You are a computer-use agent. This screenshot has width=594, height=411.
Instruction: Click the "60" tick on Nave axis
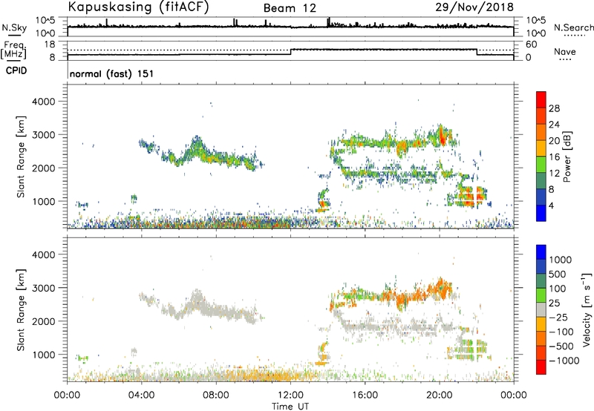tap(532, 45)
